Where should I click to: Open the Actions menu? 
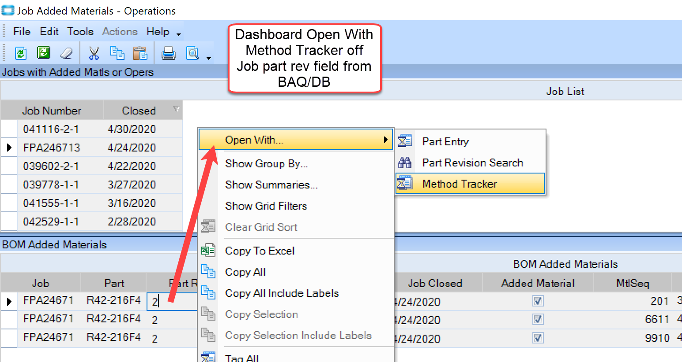tap(120, 32)
